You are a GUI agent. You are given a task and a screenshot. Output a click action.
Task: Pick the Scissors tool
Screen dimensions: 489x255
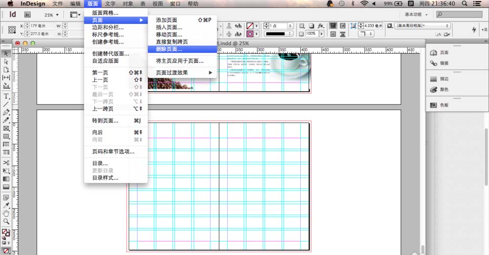[6, 162]
